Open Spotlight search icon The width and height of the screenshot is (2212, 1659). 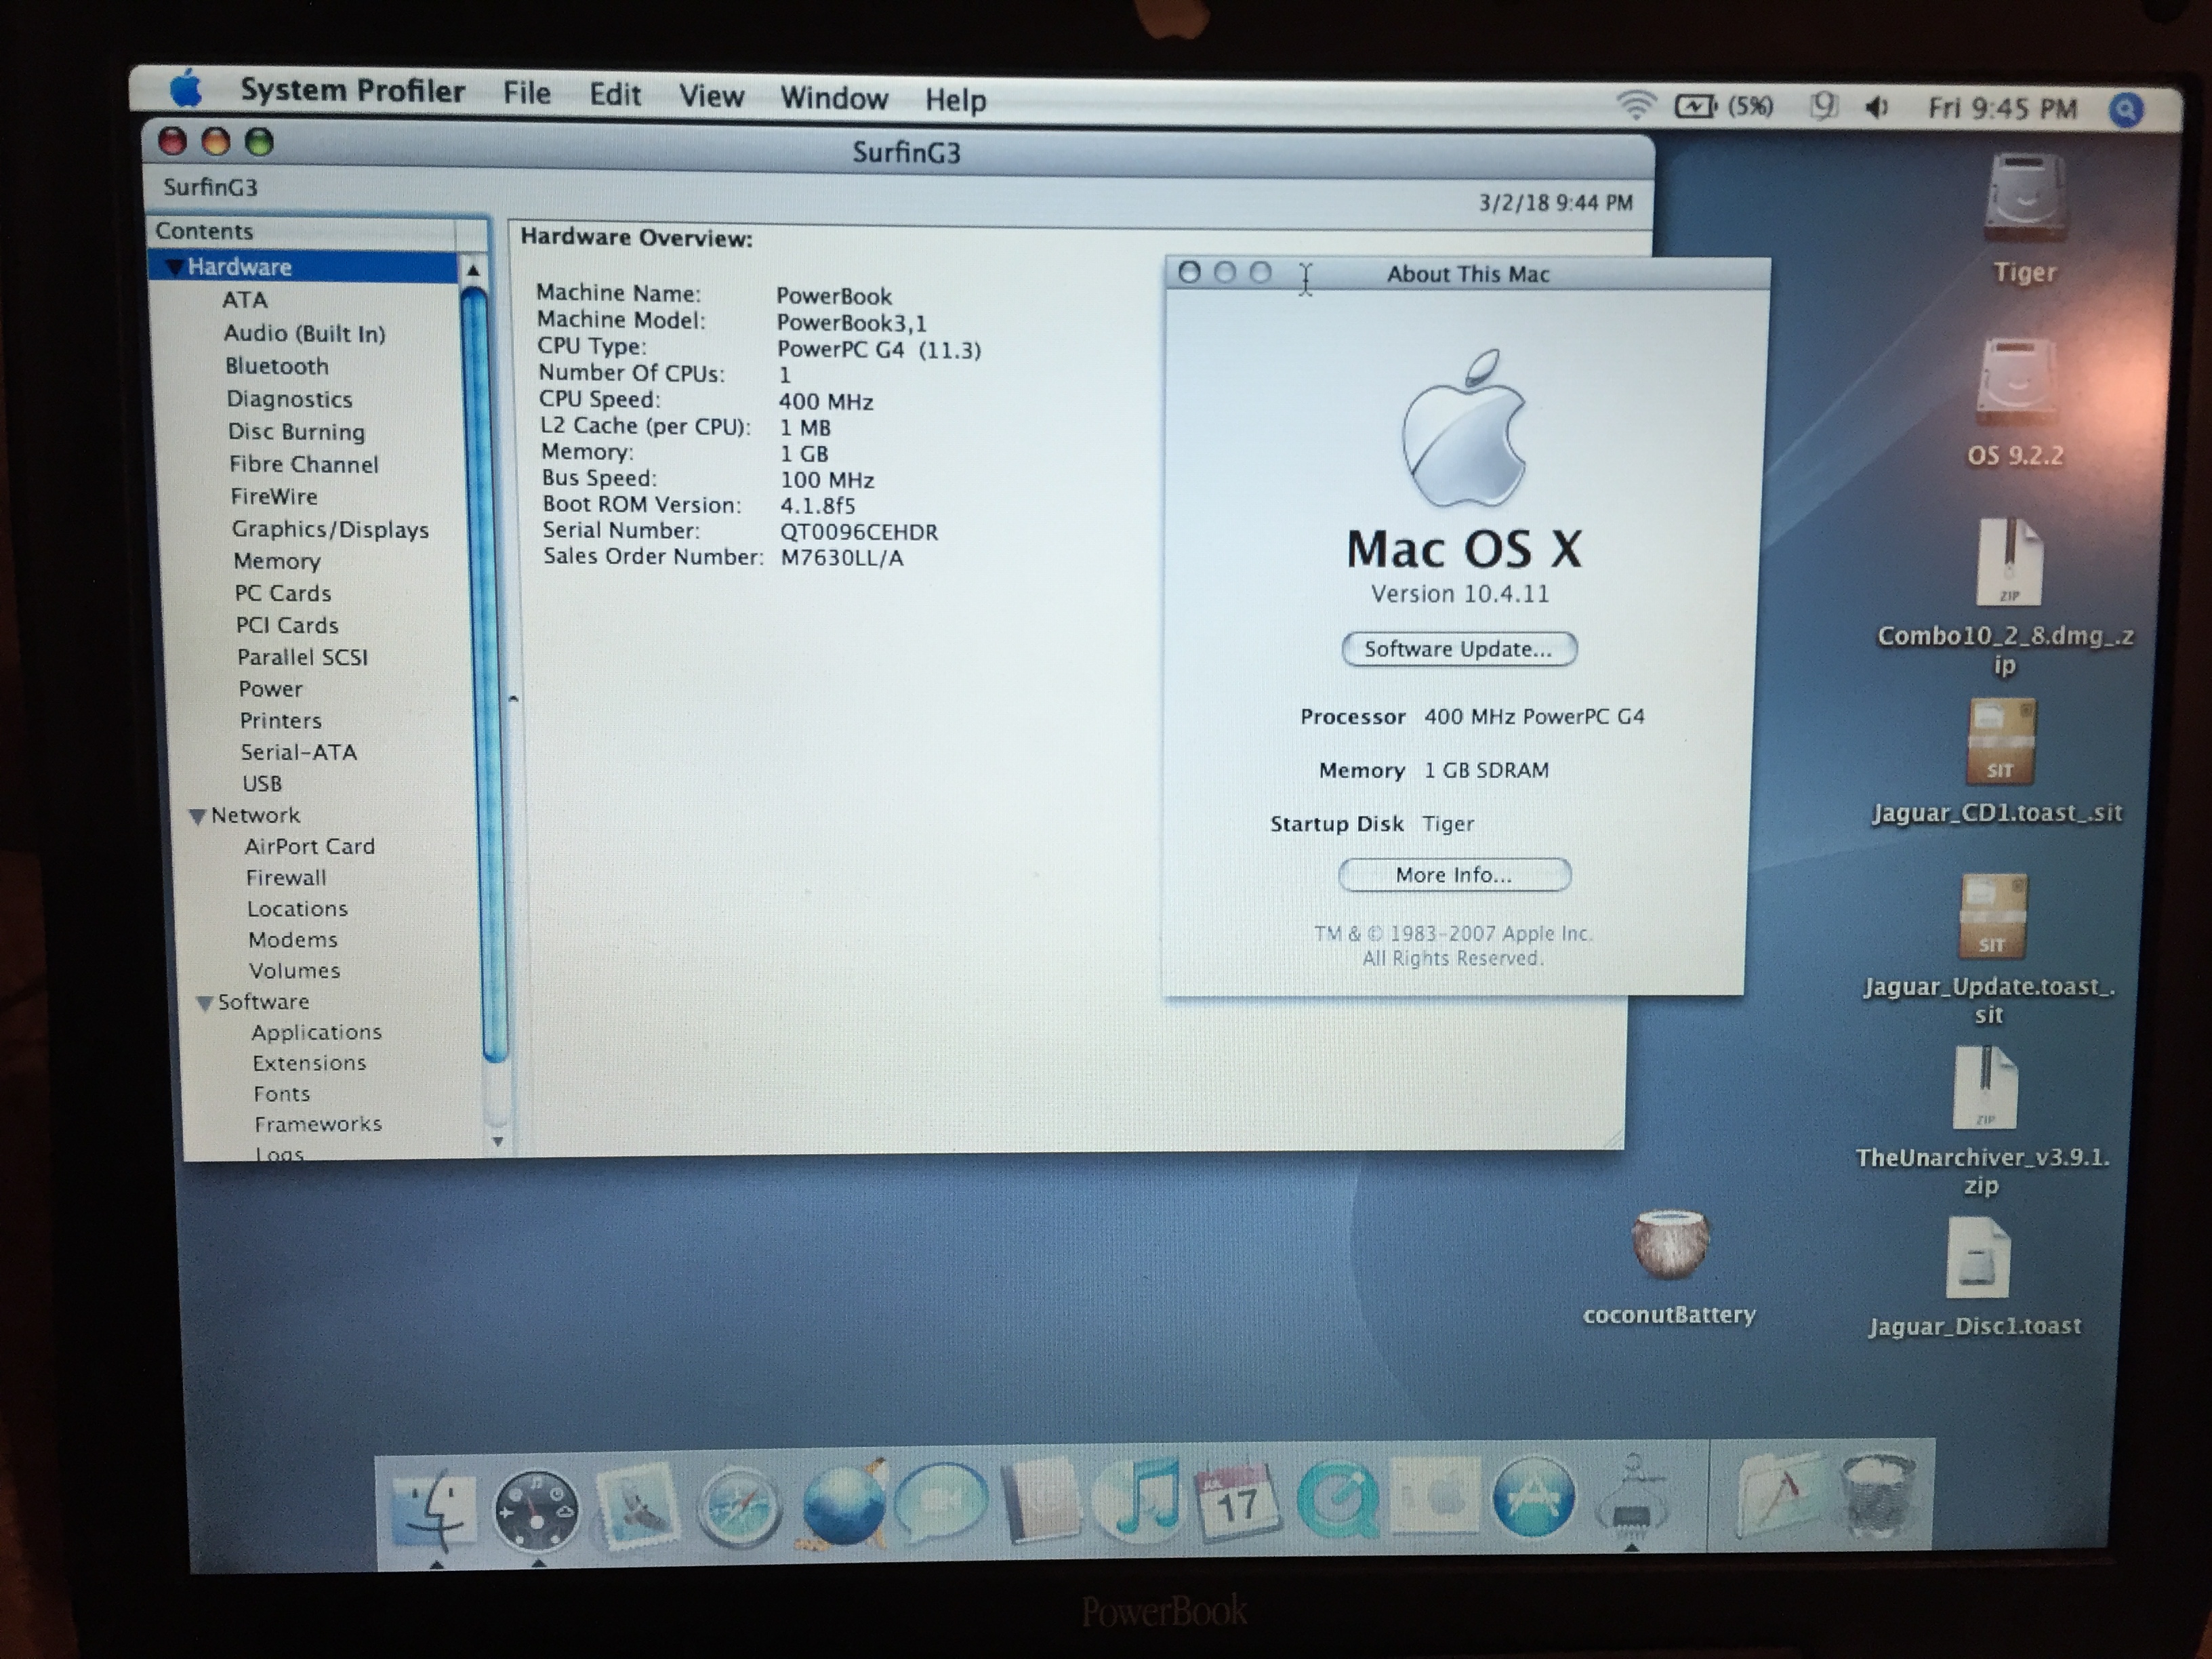tap(2127, 110)
